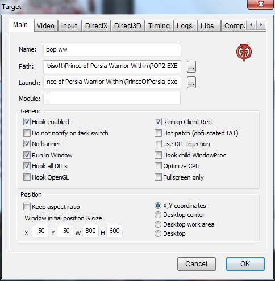275x281 pixels.
Task: Uncheck Hook all DLLs
Action: pos(27,166)
